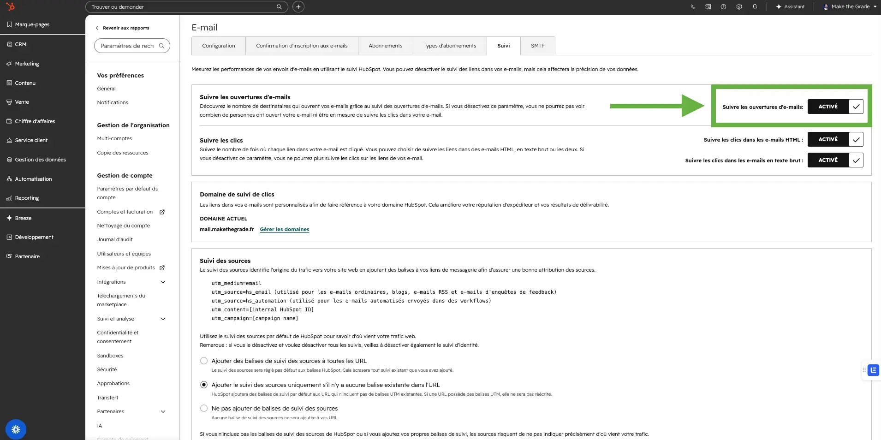
Task: Open Transfert settings
Action: [107, 398]
